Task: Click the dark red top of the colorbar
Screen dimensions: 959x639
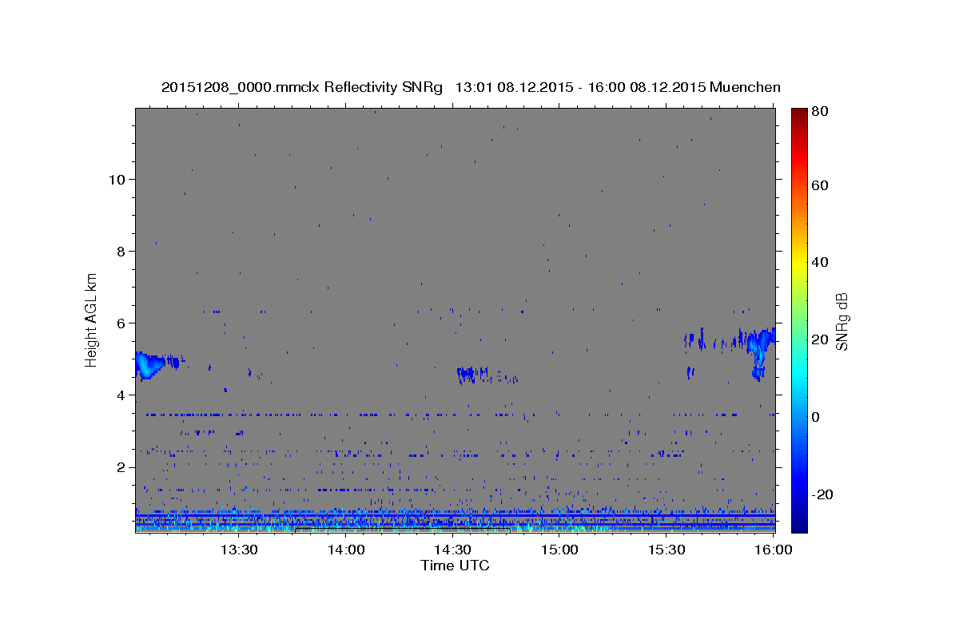Action: pyautogui.click(x=799, y=116)
